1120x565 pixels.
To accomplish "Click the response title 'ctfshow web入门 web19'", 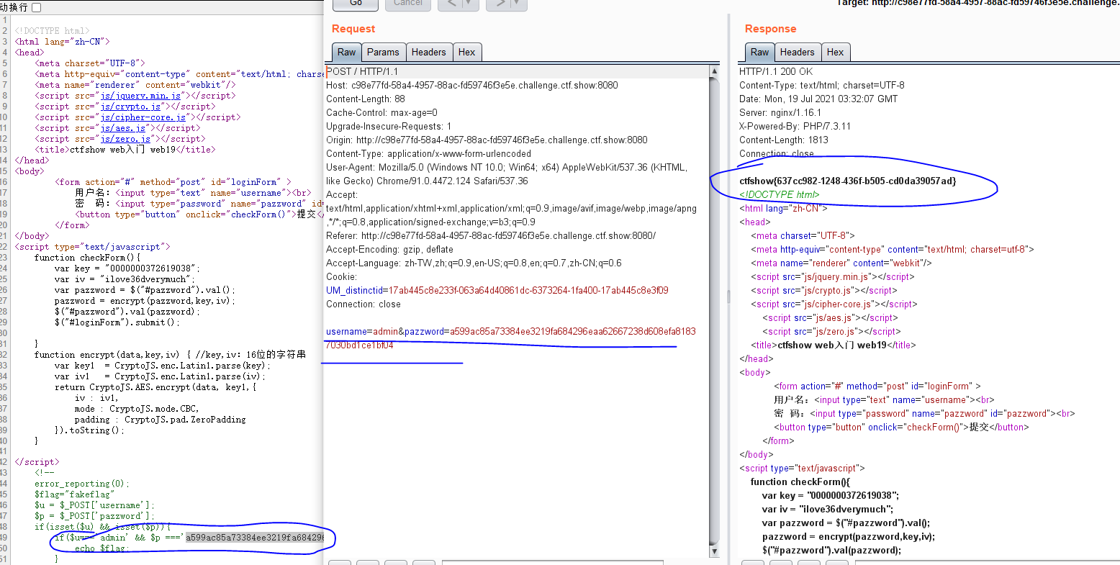I will [832, 345].
